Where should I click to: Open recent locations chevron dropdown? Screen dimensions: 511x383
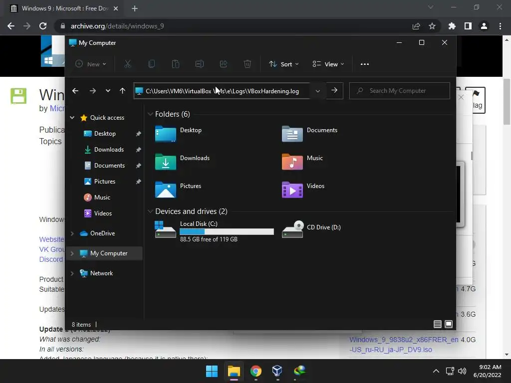(108, 91)
